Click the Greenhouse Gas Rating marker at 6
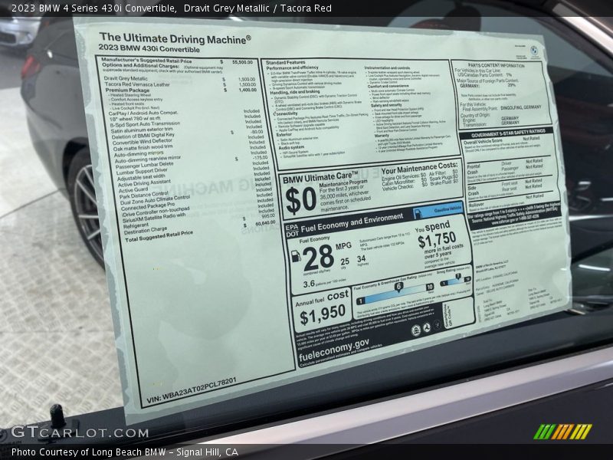The image size is (613, 460). 399,286
